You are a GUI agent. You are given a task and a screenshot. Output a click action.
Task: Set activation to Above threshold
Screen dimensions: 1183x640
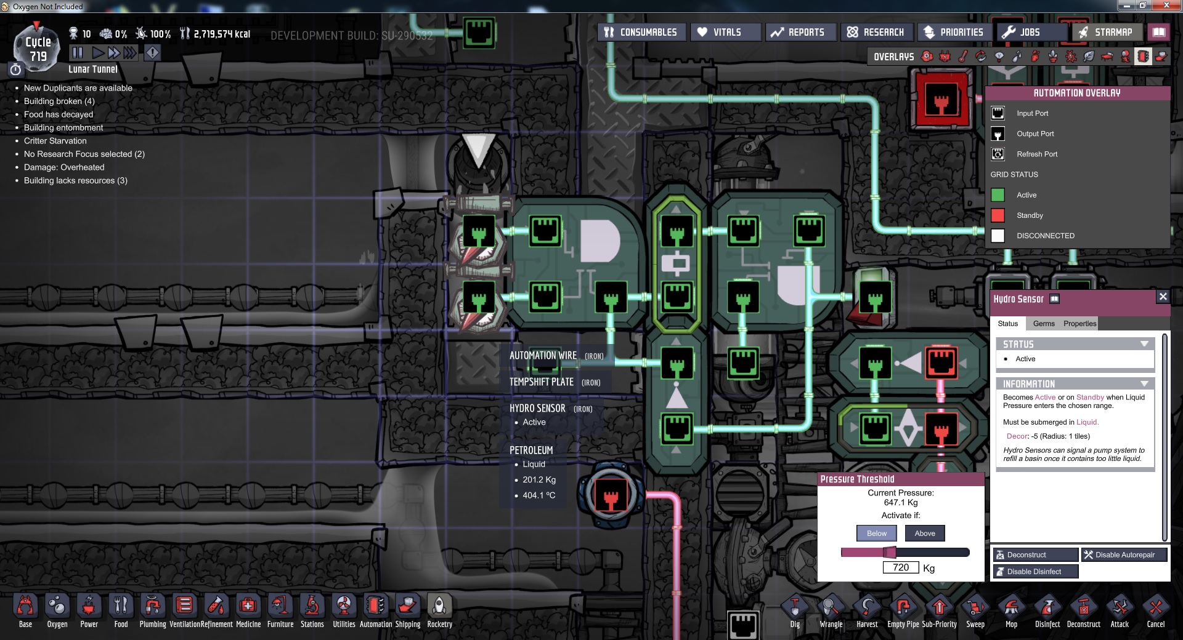(x=924, y=534)
